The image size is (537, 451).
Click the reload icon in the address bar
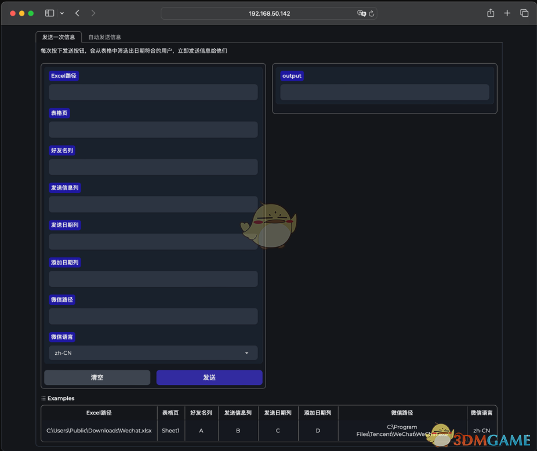click(x=373, y=13)
